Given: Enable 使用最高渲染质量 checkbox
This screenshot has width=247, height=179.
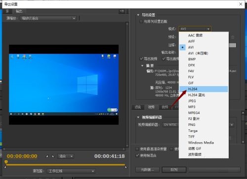Looking at the screenshot, I should pos(137,149).
